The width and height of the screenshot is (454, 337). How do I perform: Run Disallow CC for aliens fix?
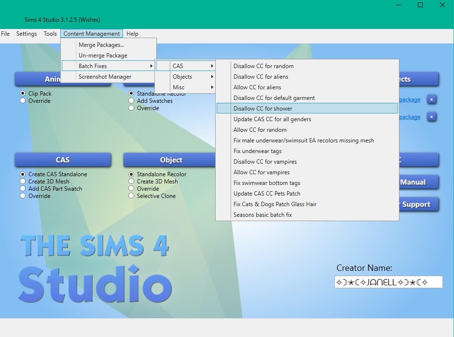click(307, 76)
